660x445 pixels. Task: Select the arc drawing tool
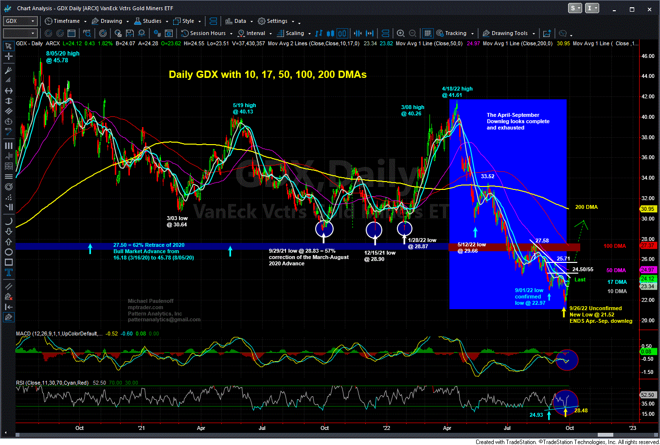coord(8,221)
